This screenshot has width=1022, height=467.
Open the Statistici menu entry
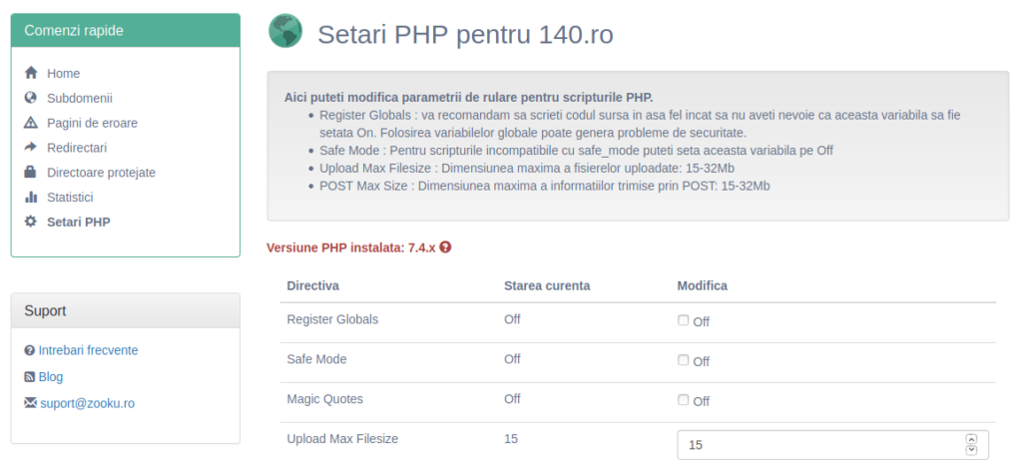pos(70,197)
